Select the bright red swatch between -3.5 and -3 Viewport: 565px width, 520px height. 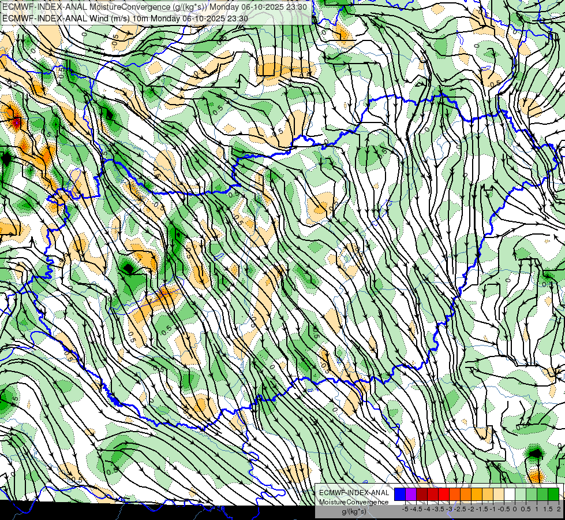(444, 495)
